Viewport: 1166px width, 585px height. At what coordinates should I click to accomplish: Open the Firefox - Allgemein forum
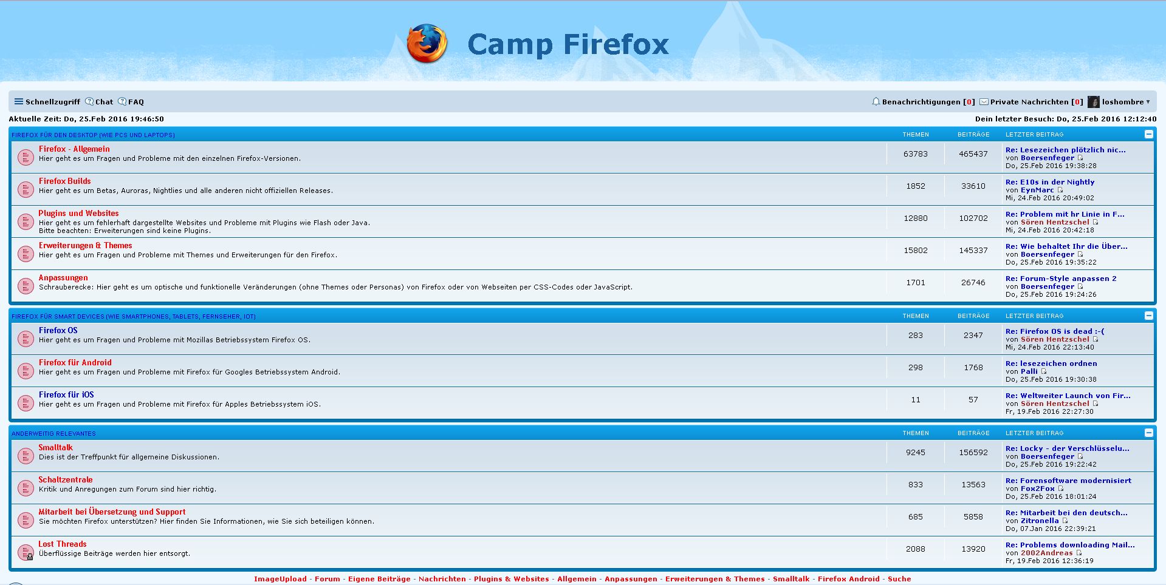point(74,149)
